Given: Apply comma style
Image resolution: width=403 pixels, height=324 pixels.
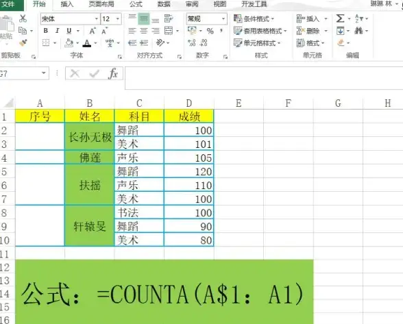Looking at the screenshot, I should (221, 31).
